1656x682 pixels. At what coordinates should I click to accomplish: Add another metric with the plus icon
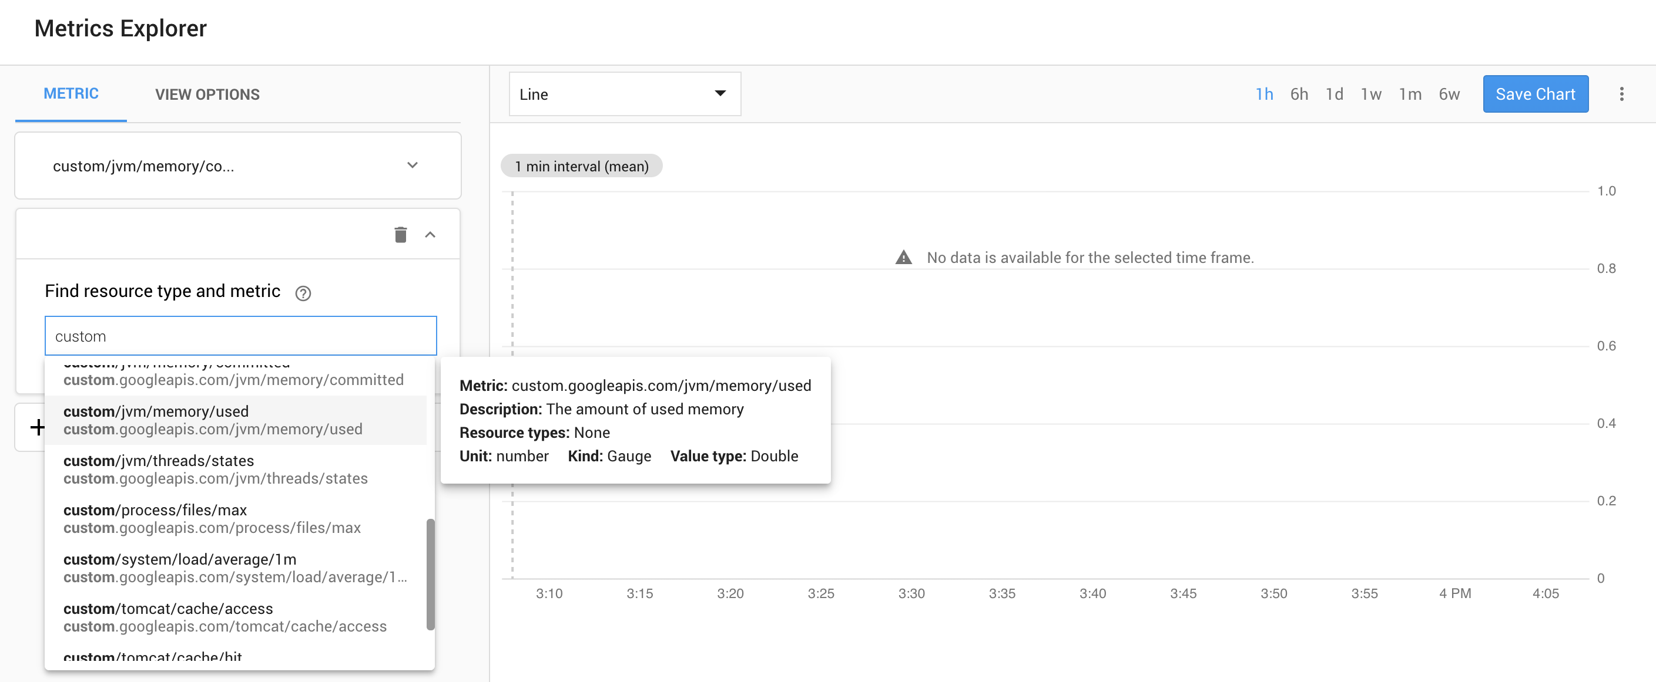click(x=36, y=427)
